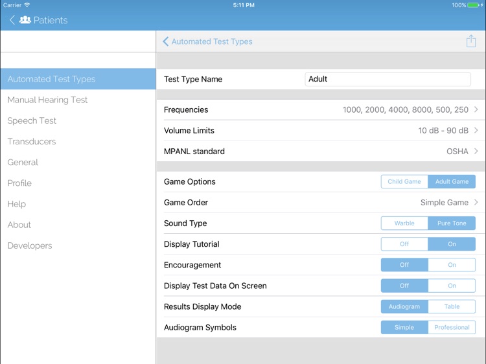The image size is (486, 364).
Task: Tap the OSHA value
Action: point(457,151)
